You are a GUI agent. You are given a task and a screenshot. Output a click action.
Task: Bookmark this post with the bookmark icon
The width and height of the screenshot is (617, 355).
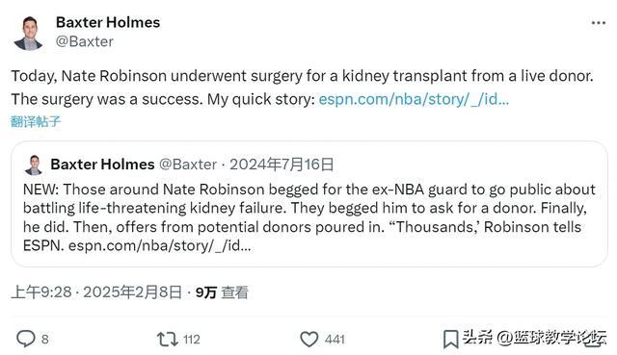pyautogui.click(x=450, y=339)
